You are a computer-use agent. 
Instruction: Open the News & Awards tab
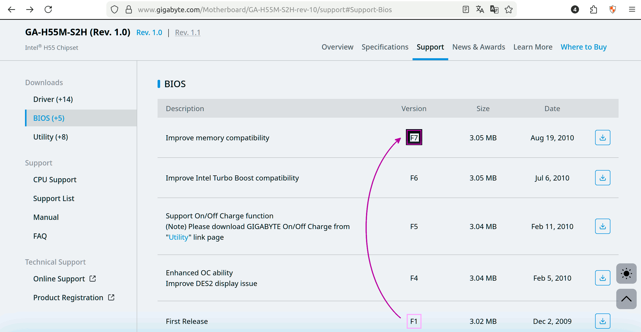pyautogui.click(x=479, y=47)
